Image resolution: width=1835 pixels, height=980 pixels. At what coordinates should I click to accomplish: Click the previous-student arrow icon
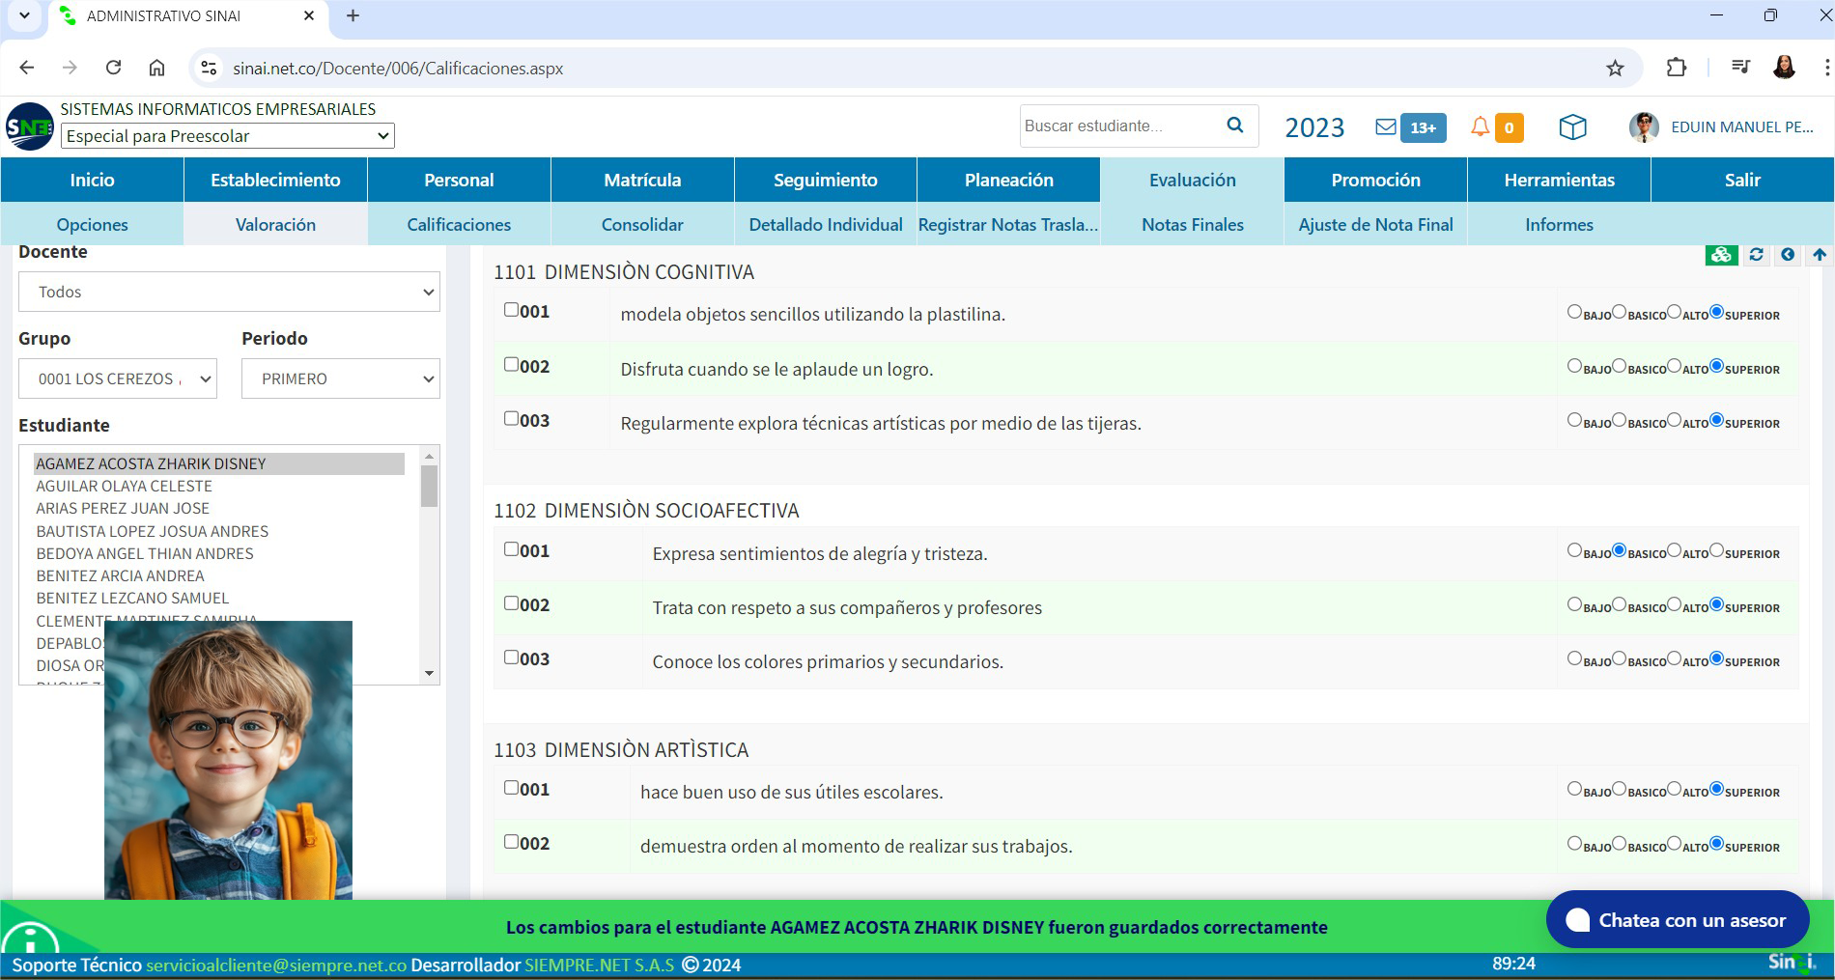coord(1788,255)
